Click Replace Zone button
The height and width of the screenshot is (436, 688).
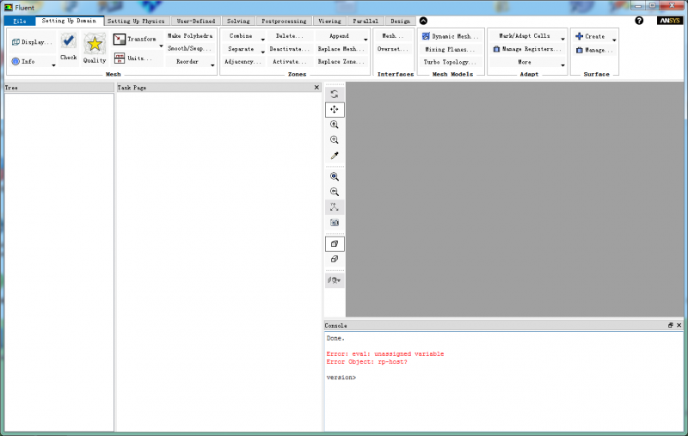(341, 62)
